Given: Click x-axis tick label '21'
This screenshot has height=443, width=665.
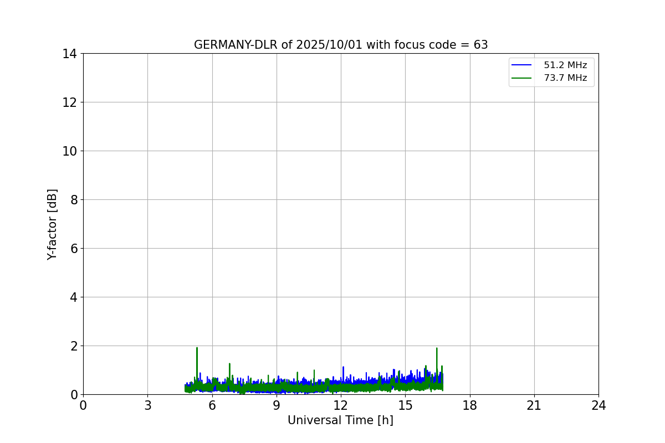Looking at the screenshot, I should point(534,405).
